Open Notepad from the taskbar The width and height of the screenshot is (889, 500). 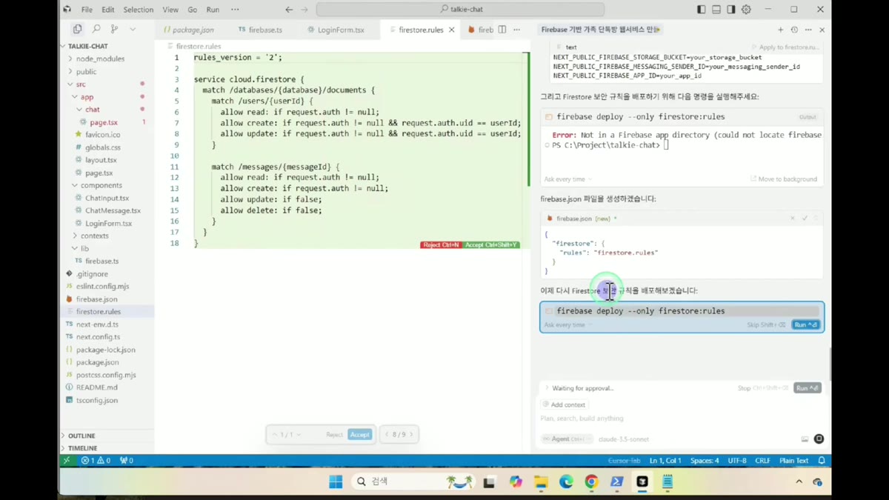(667, 481)
